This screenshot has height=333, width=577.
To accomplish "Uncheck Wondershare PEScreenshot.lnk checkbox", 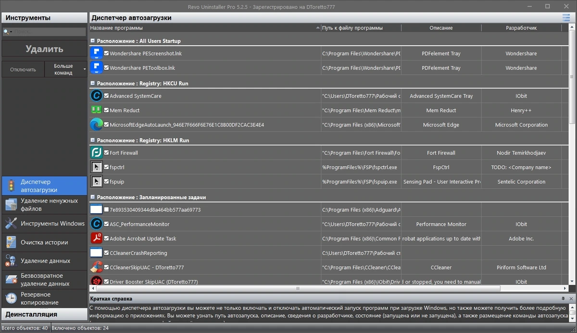I will [107, 53].
